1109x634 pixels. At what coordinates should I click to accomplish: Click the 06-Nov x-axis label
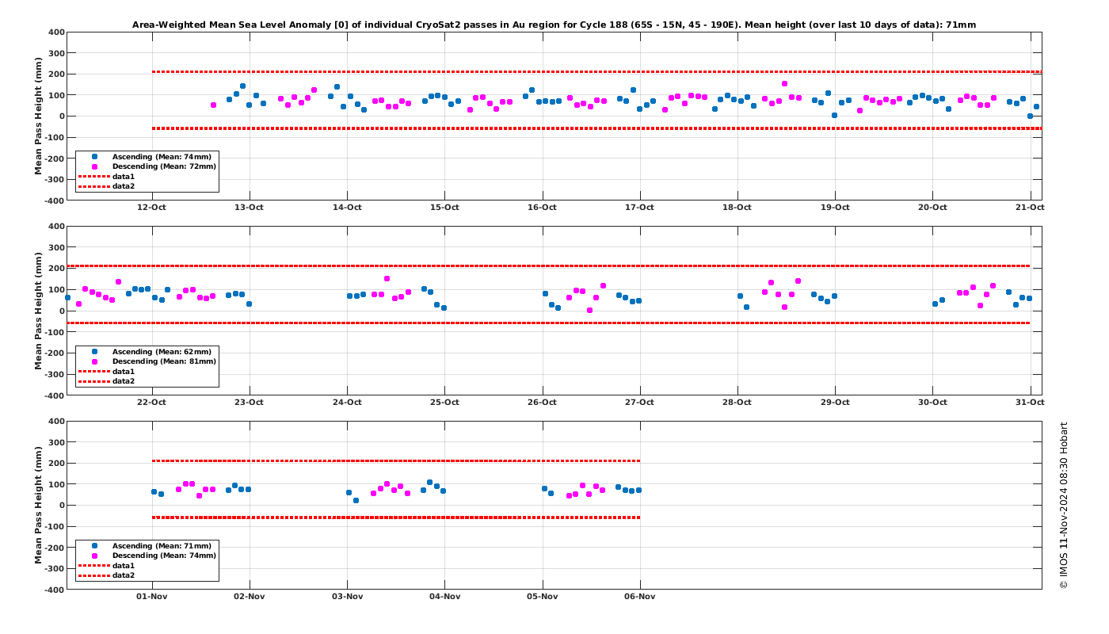click(x=640, y=597)
